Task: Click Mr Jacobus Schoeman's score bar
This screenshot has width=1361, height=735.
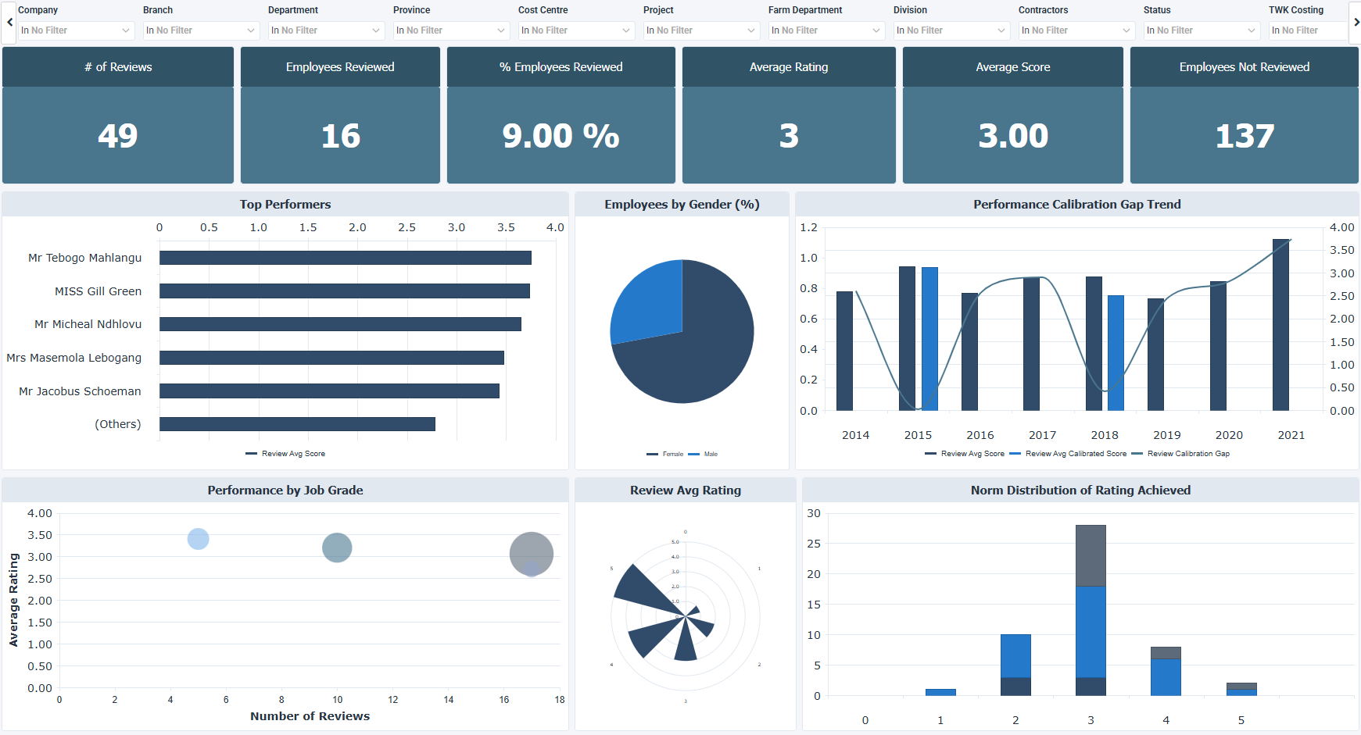Action: [x=329, y=391]
